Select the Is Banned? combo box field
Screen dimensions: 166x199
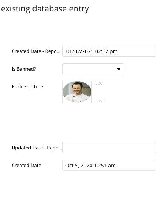click(x=93, y=69)
